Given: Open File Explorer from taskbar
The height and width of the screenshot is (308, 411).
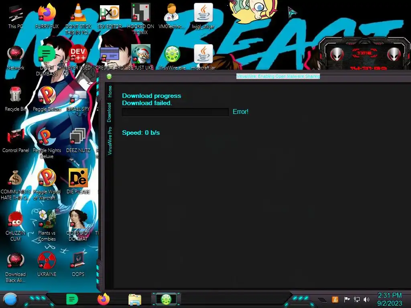Looking at the screenshot, I should point(135,300).
